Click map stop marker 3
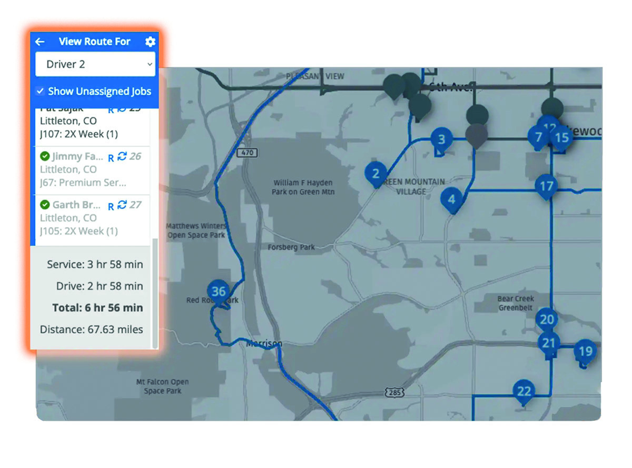The height and width of the screenshot is (468, 632). [x=441, y=140]
